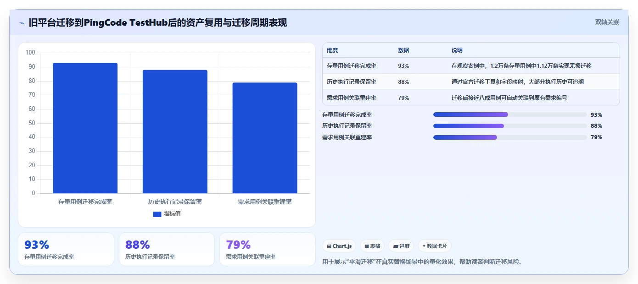Viewport: 638px width, 284px height.
Task: Click the 双轴关联 badge in the header
Action: [x=607, y=22]
